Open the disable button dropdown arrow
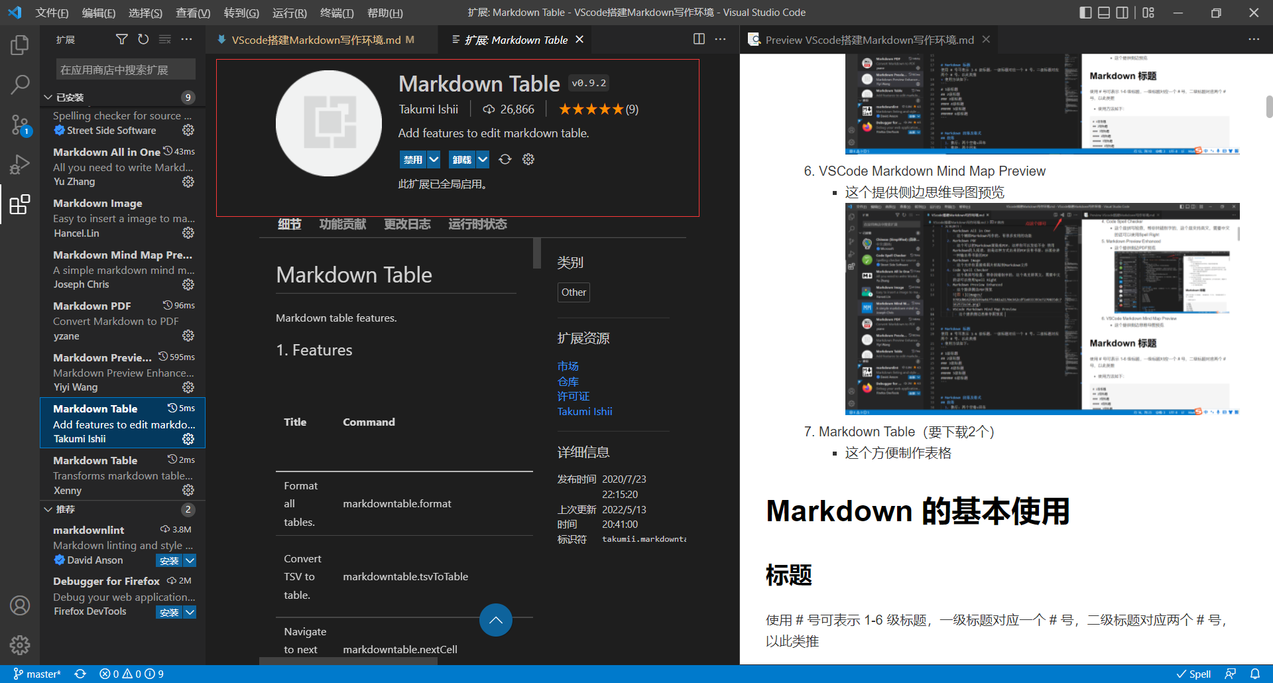The height and width of the screenshot is (683, 1273). coord(434,159)
